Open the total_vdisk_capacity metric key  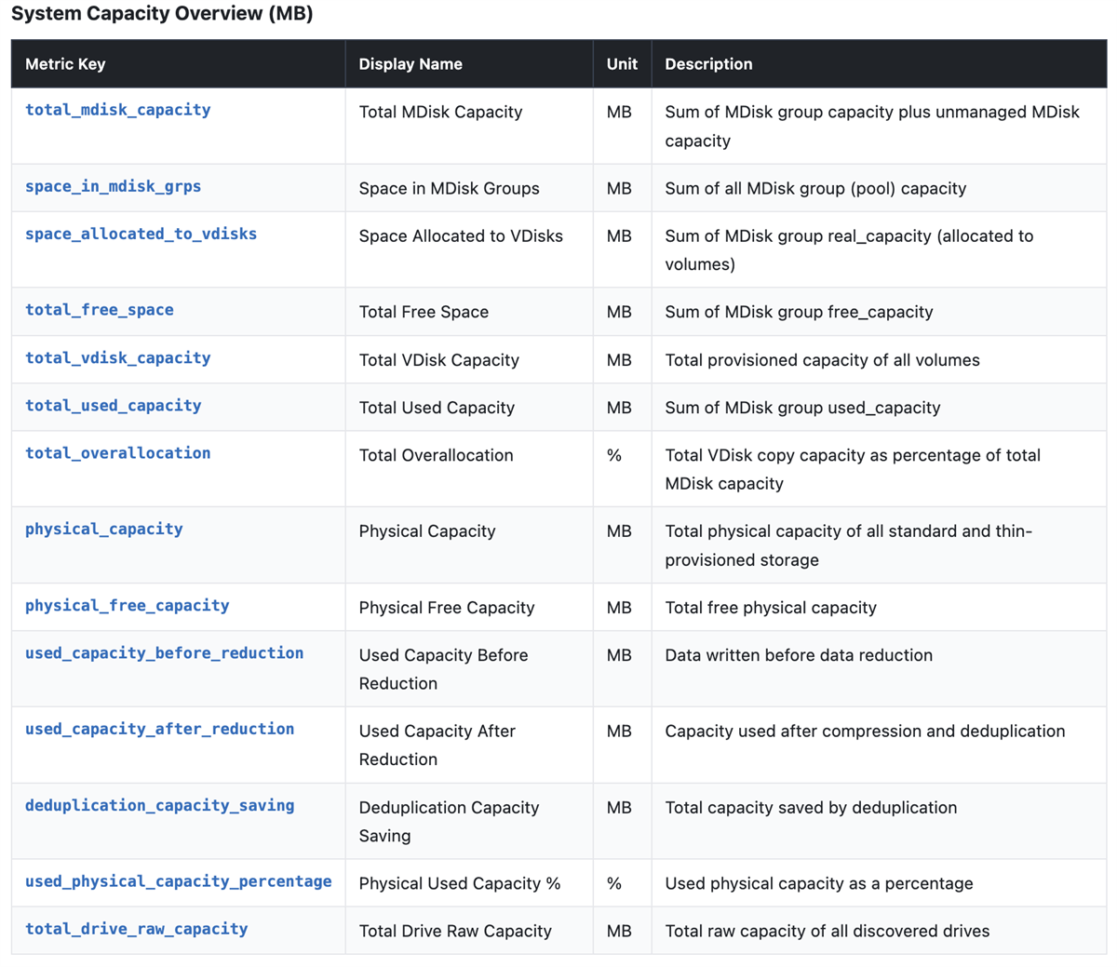pos(118,357)
